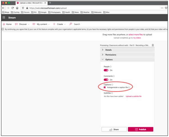
Task: Open the Discover dropdown menu
Action: click(23, 24)
